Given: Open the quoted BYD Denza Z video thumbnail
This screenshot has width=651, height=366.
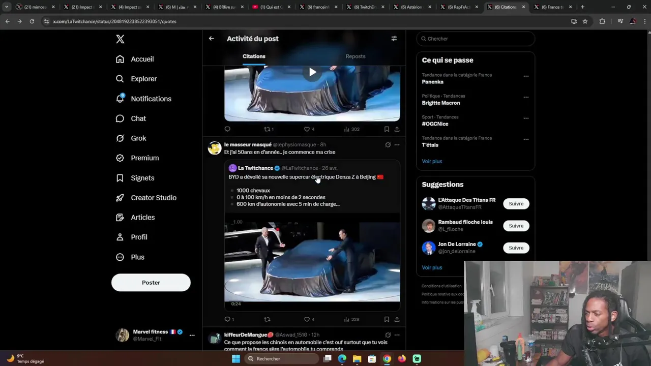Looking at the screenshot, I should pyautogui.click(x=312, y=263).
